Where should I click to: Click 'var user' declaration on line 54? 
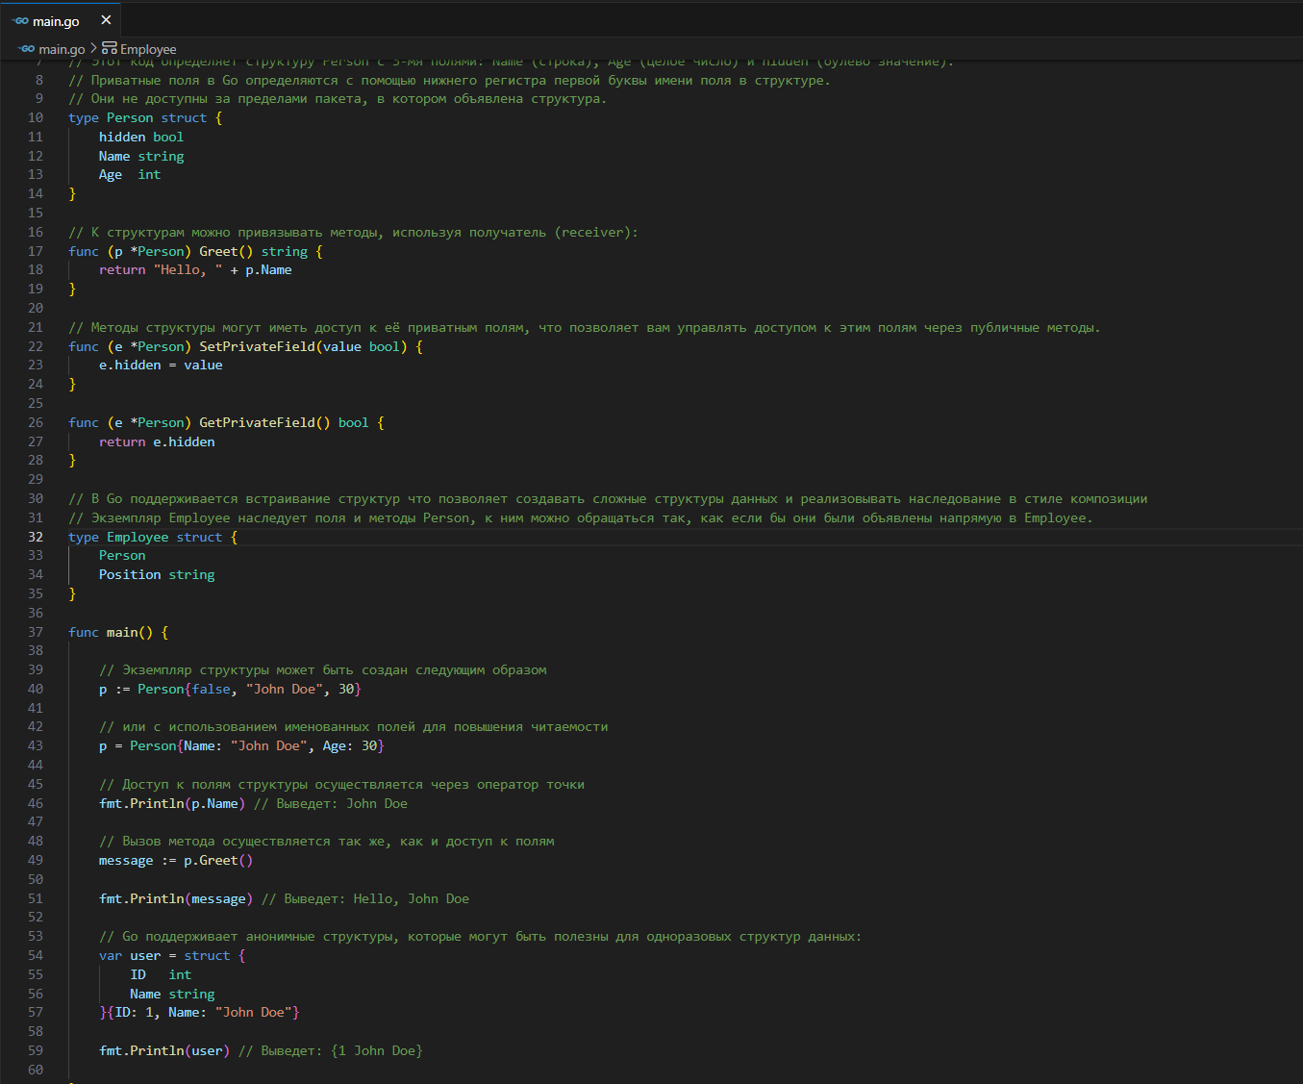130,955
